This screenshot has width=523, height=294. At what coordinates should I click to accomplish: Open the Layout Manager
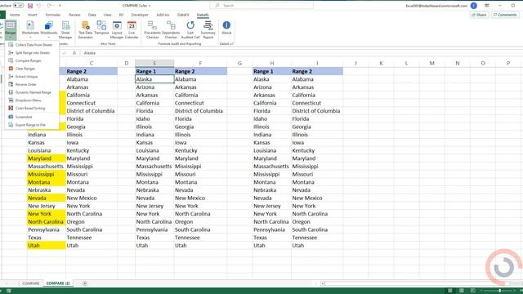[117, 29]
